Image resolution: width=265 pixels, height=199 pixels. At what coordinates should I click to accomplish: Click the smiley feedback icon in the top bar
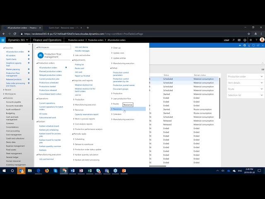click(x=245, y=40)
